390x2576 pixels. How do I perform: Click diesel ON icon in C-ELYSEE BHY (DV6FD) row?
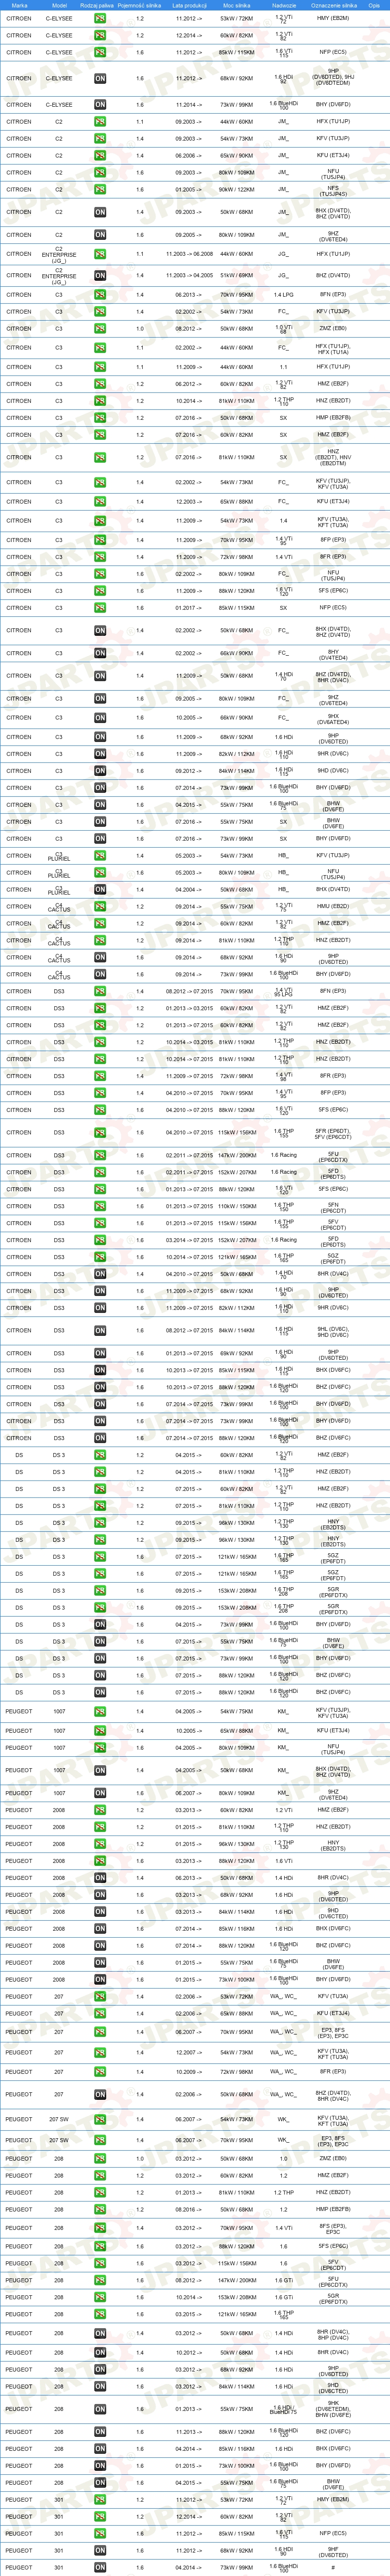100,104
